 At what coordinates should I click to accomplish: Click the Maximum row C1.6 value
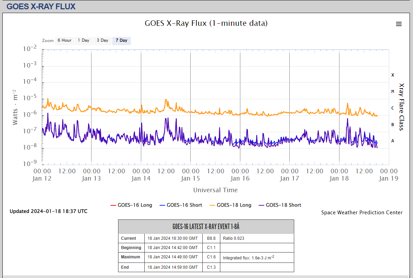(211, 257)
